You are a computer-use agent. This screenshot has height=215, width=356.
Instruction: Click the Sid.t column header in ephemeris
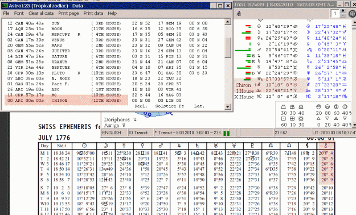62,146
